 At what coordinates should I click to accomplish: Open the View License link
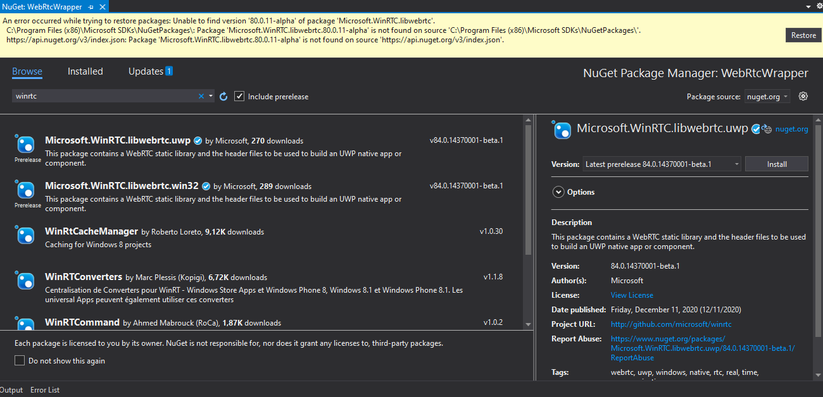click(x=631, y=295)
